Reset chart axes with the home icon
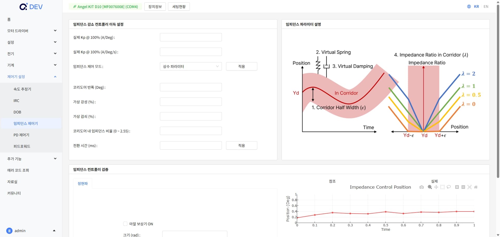This screenshot has height=237, width=500. click(x=476, y=187)
